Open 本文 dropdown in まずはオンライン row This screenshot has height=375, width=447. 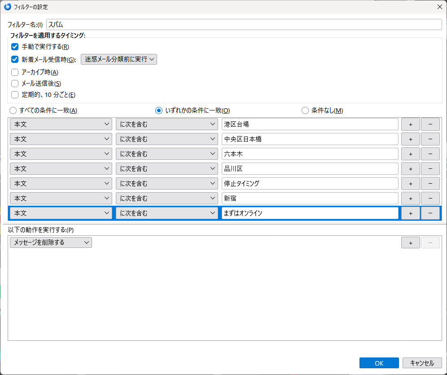click(61, 213)
